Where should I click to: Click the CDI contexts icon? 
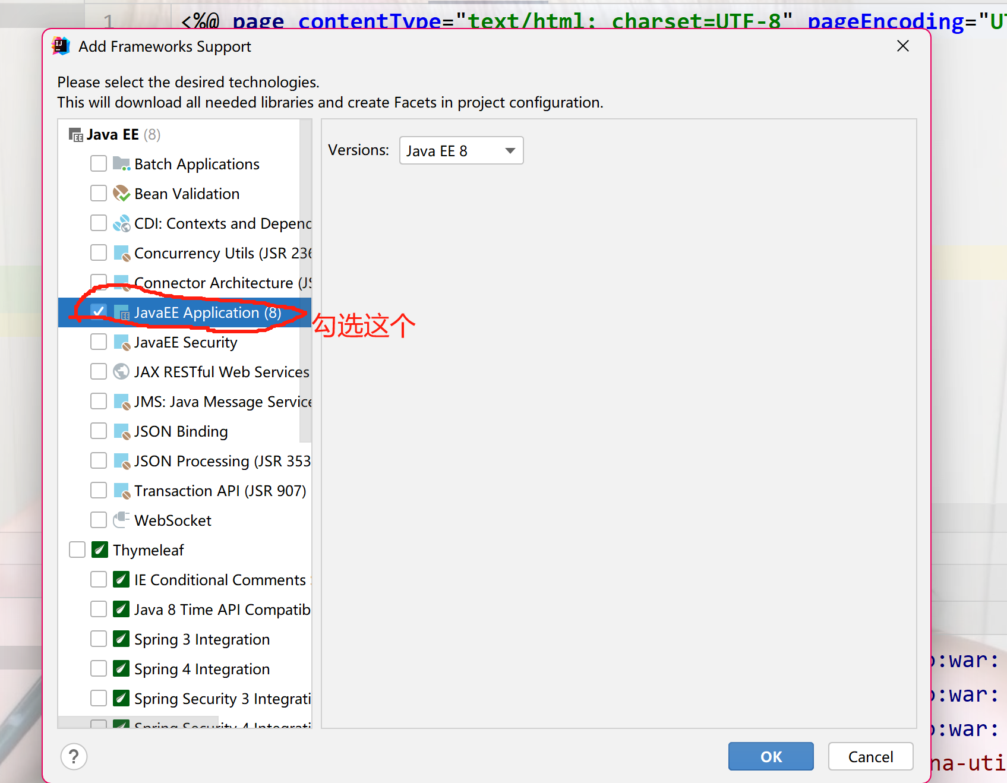(121, 223)
